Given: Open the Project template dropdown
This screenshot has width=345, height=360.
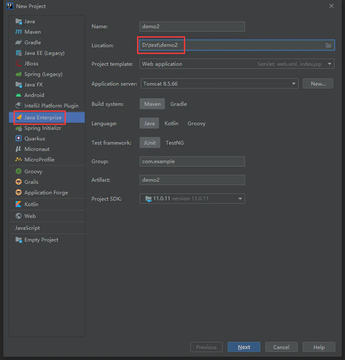Looking at the screenshot, I should pos(237,64).
